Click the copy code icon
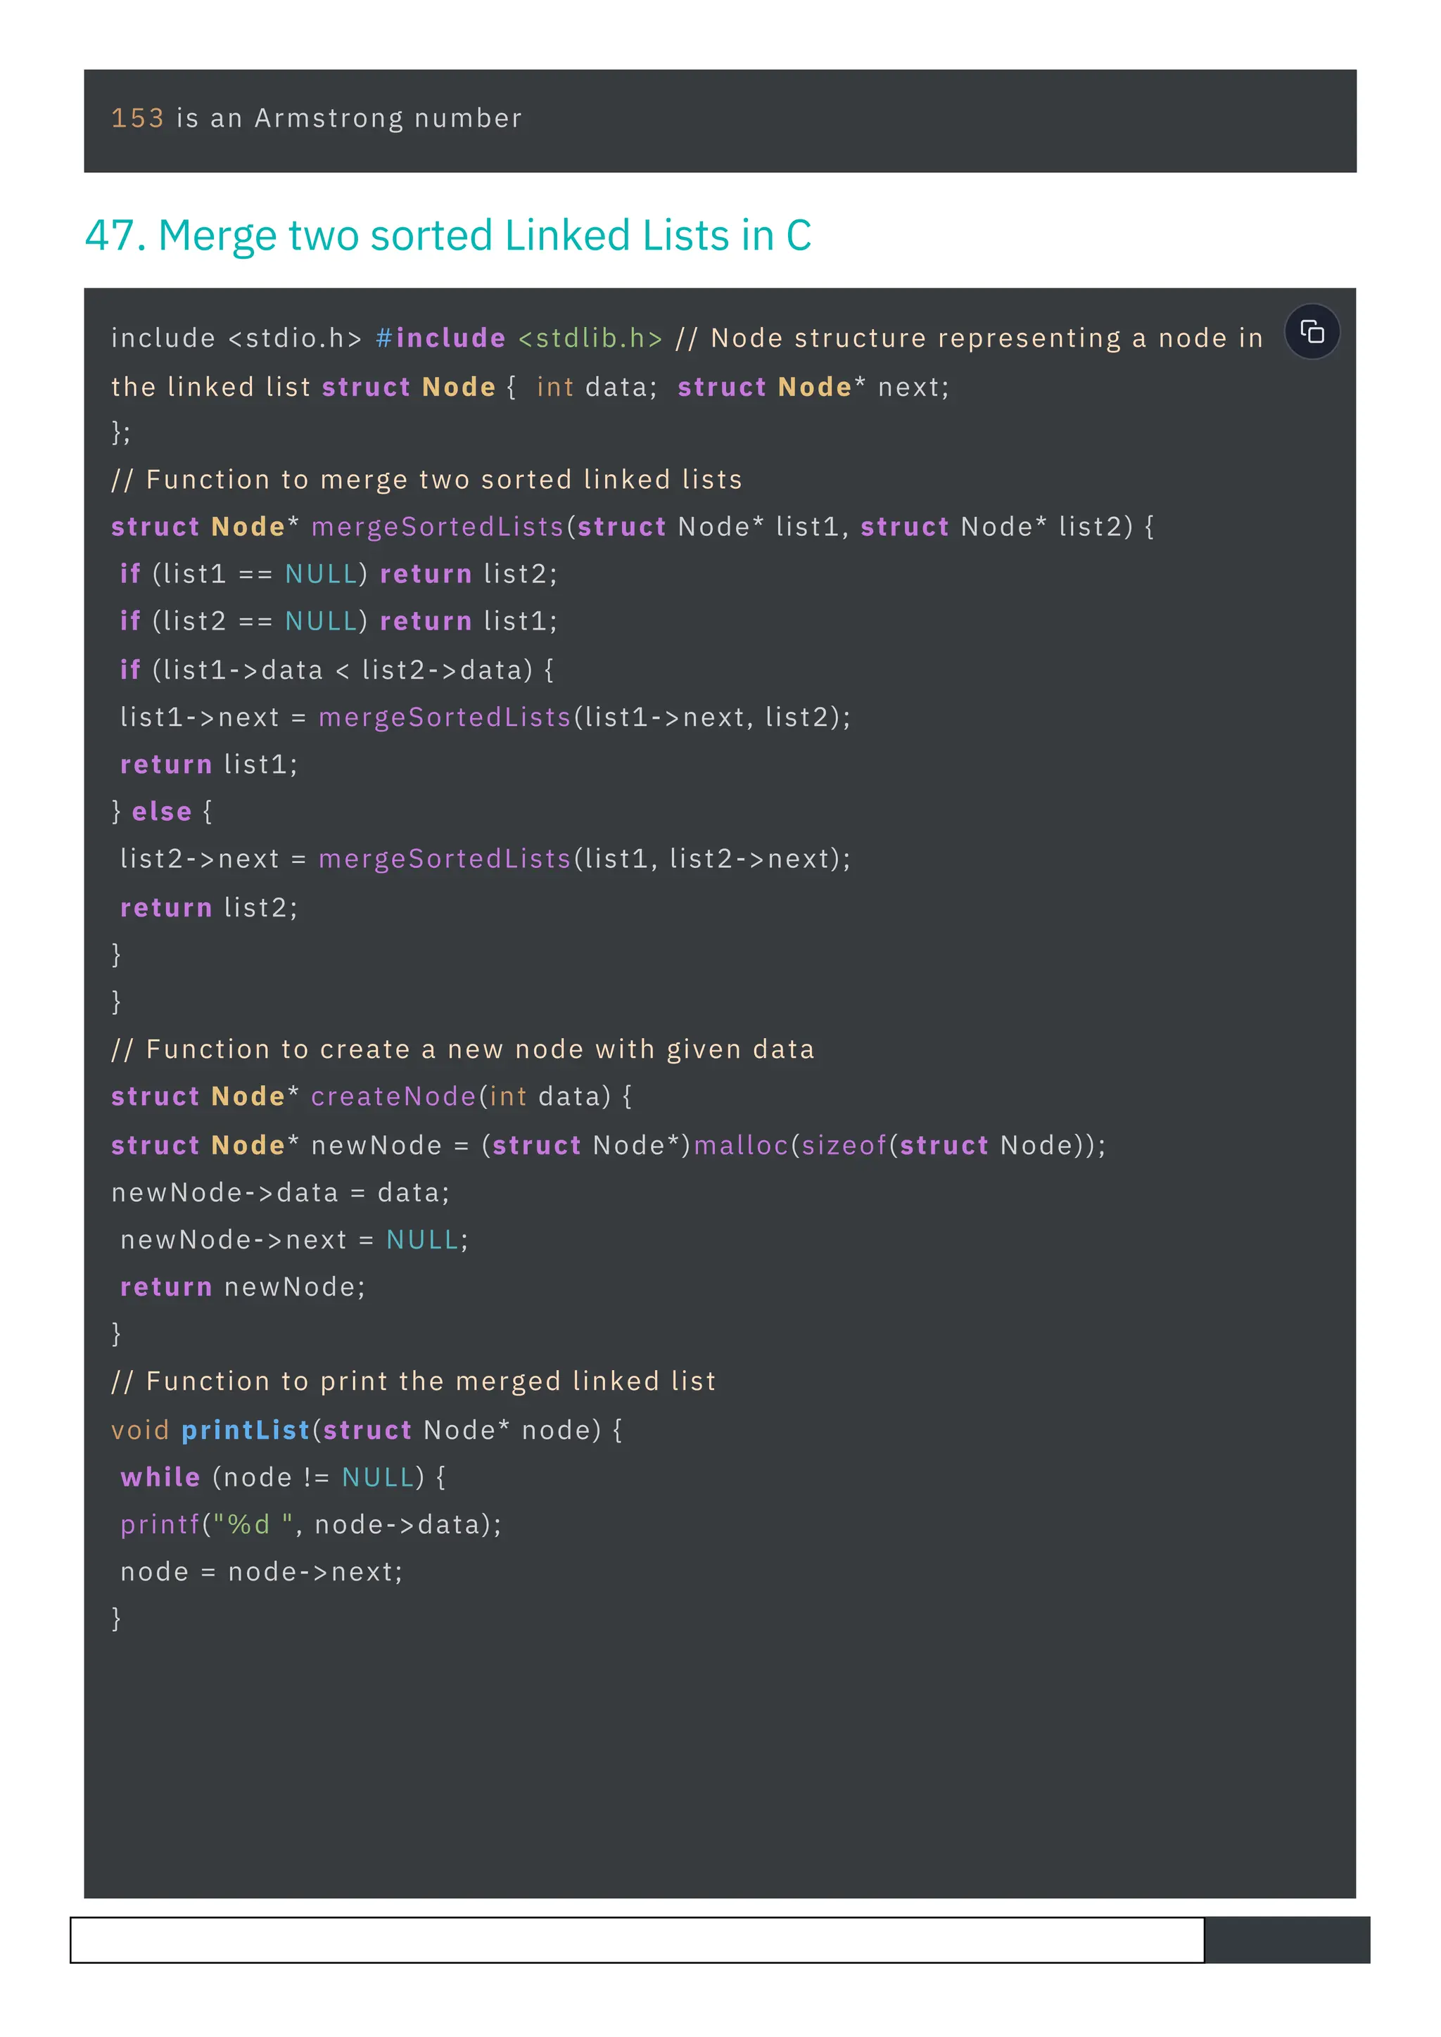 1312,332
